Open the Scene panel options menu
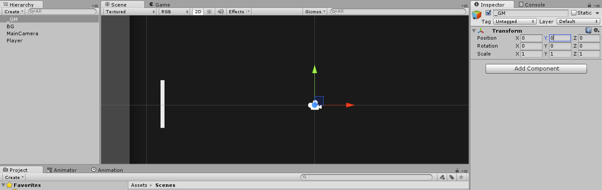The height and width of the screenshot is (190, 602). 464,5
